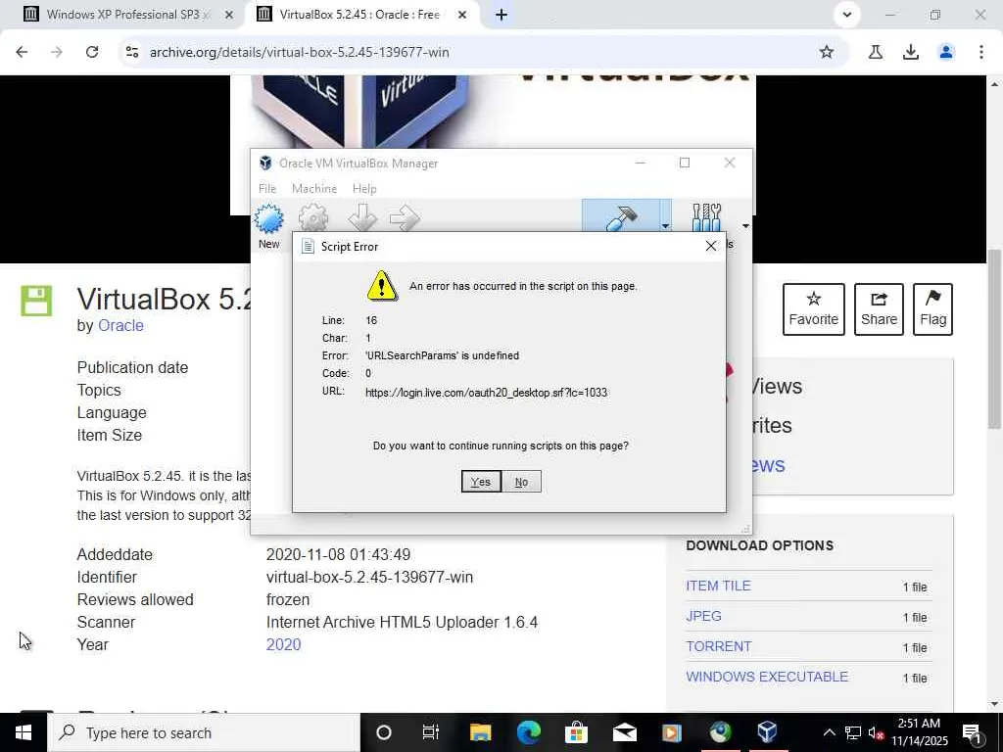The height and width of the screenshot is (752, 1003).
Task: Go forward in browser history
Action: click(x=57, y=52)
